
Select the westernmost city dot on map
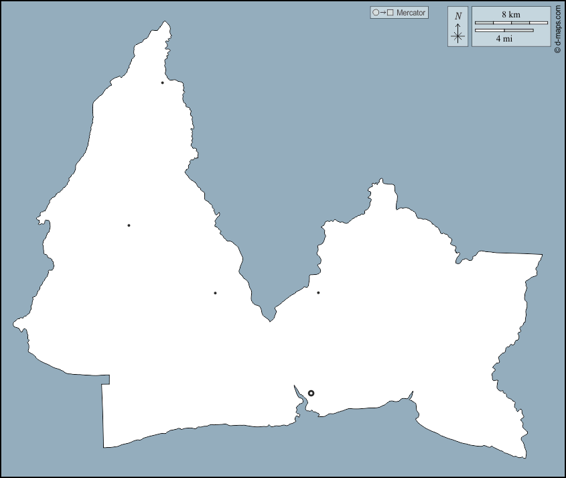129,225
